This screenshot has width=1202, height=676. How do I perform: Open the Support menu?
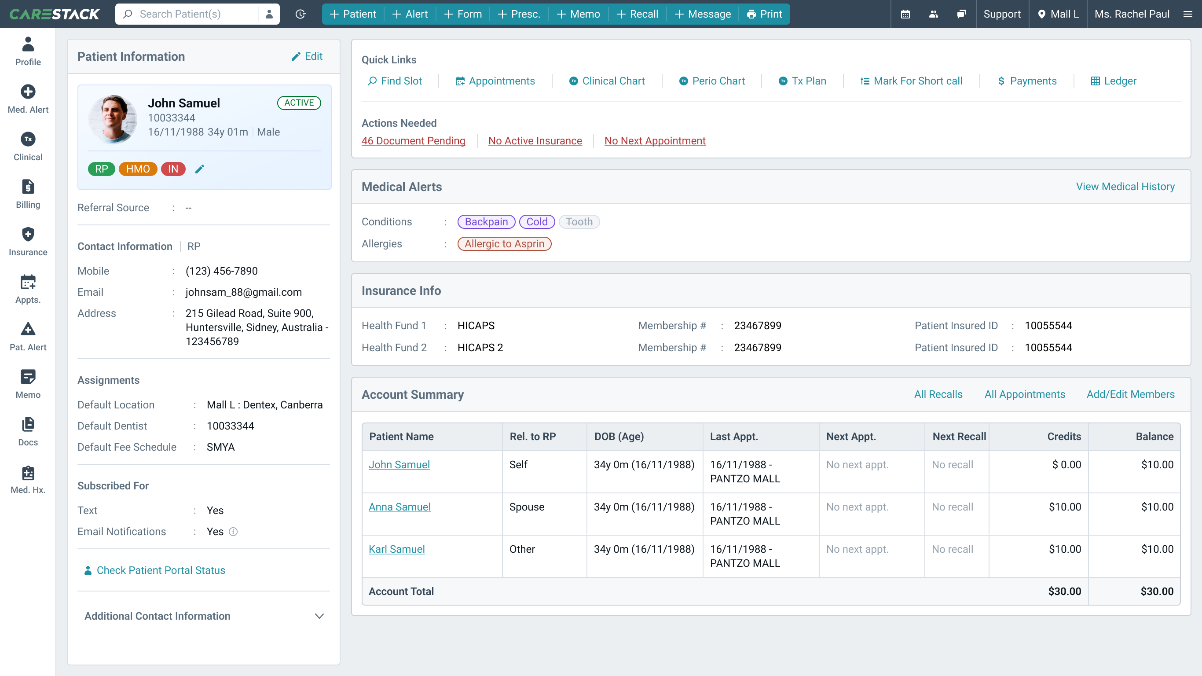[x=1002, y=14]
